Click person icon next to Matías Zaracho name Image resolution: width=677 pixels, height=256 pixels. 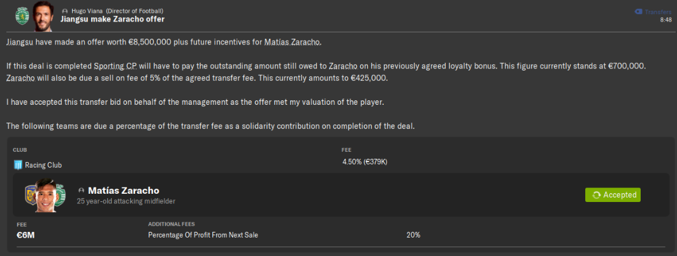tap(81, 191)
